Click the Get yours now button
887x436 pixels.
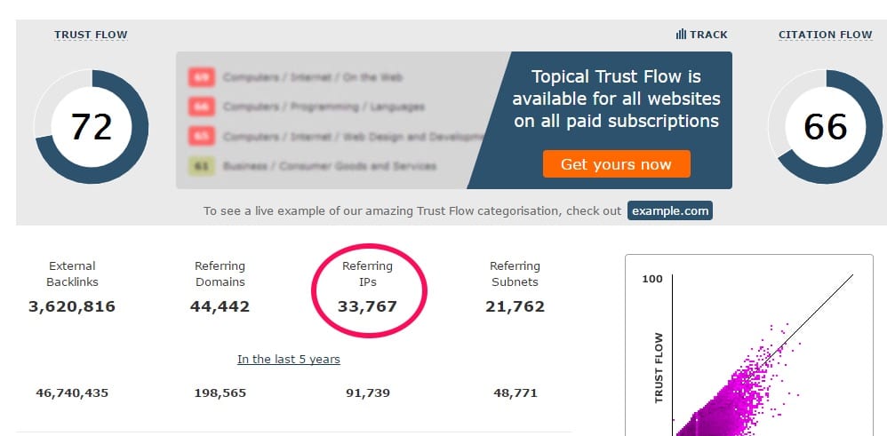pyautogui.click(x=617, y=164)
